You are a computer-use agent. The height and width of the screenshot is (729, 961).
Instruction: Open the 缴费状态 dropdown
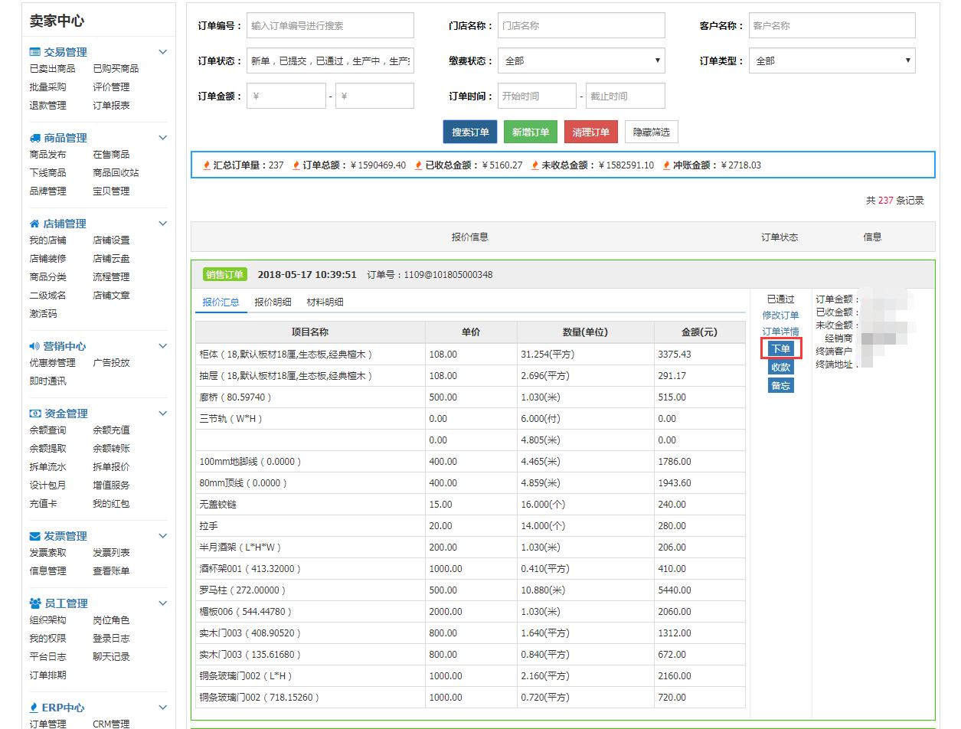pos(581,60)
